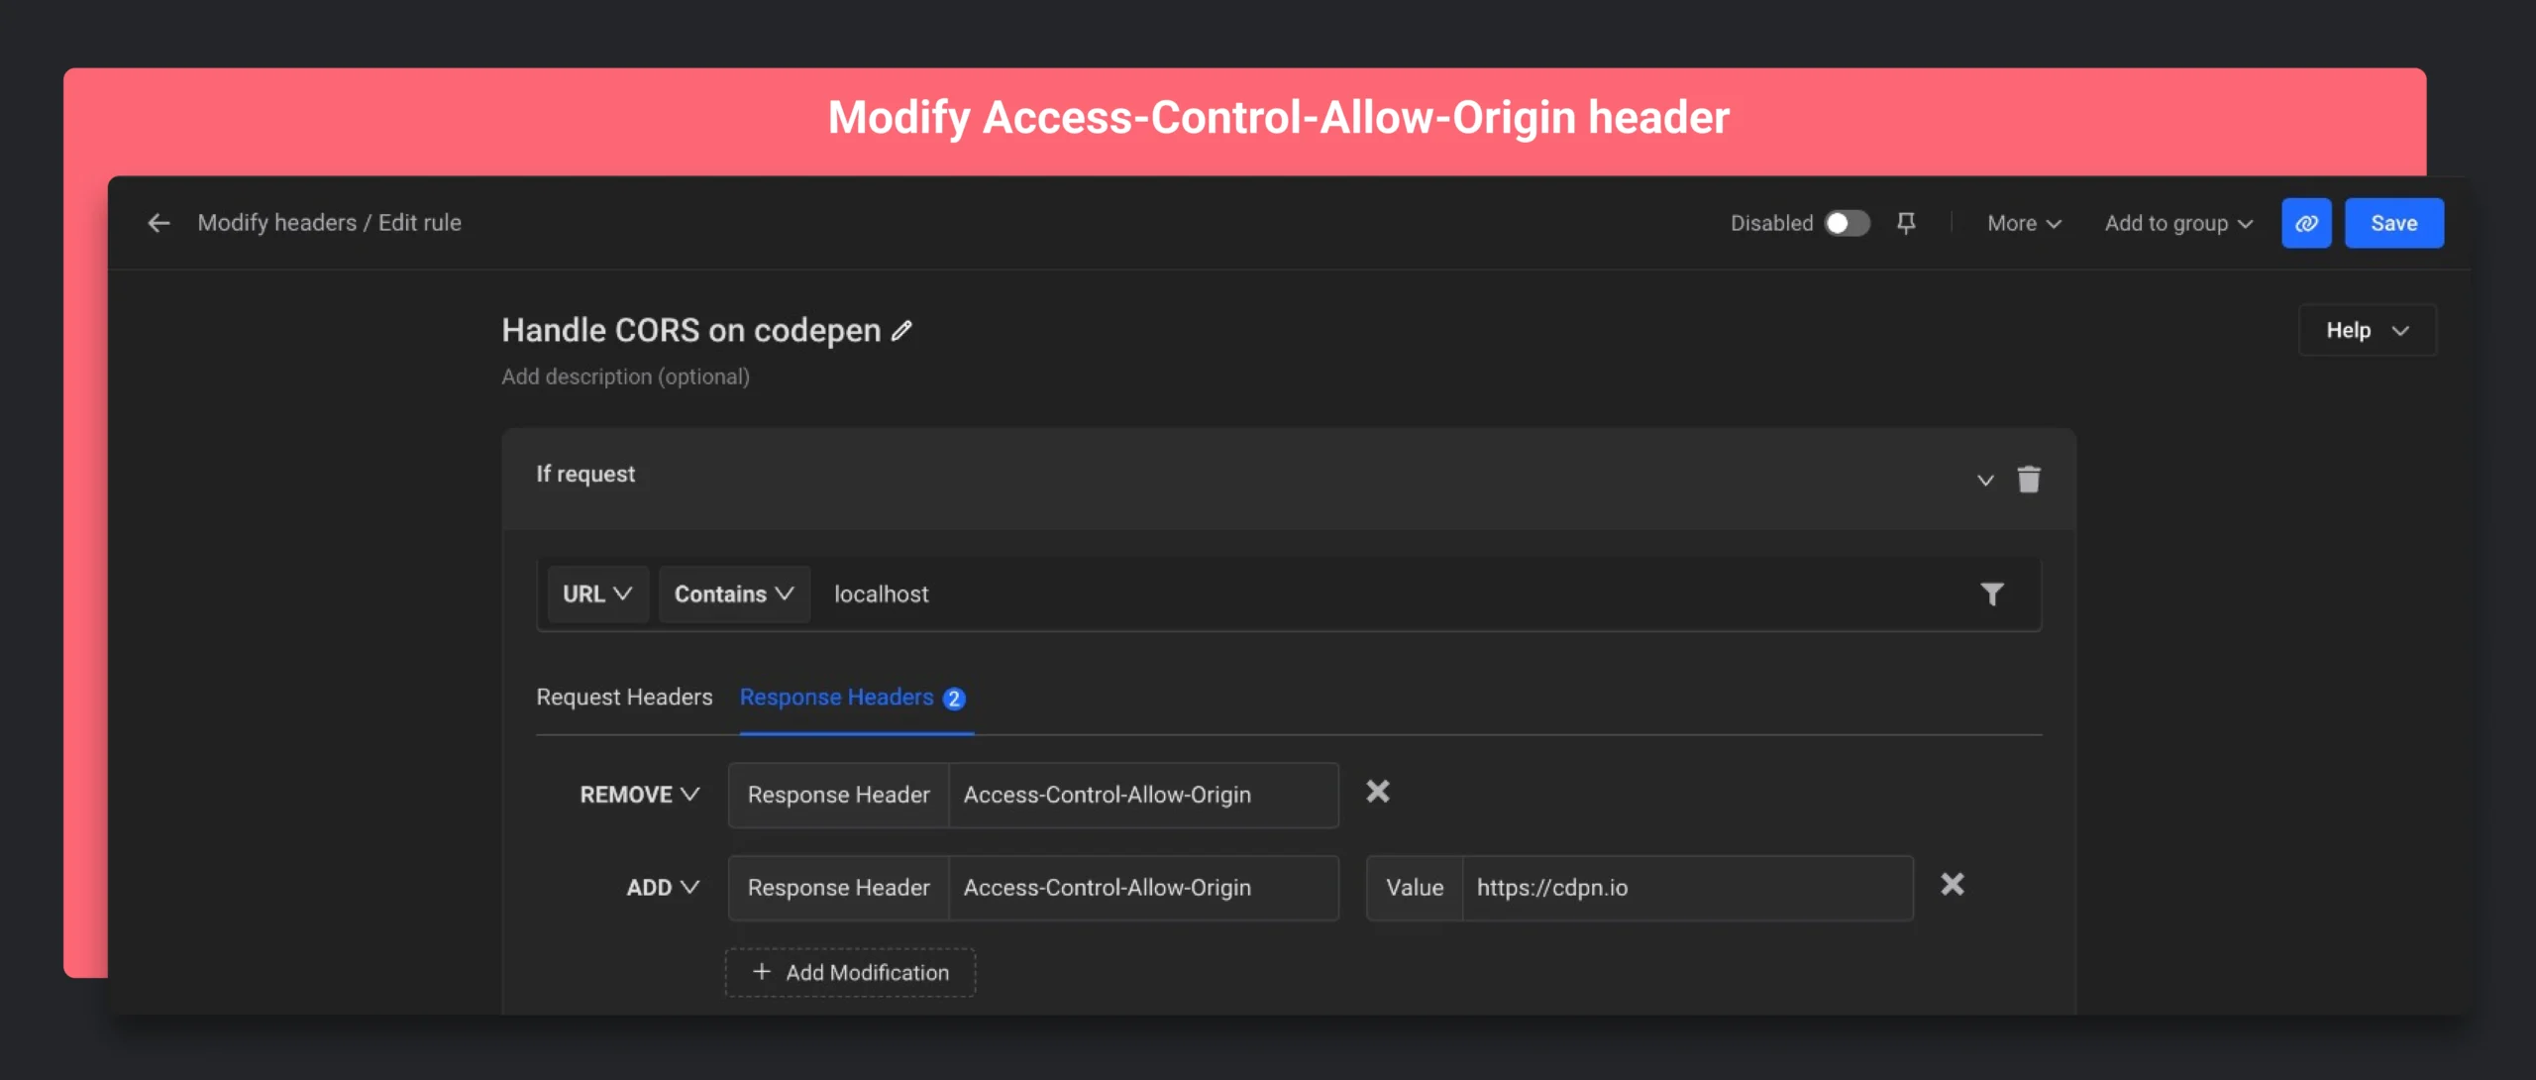Click the blue share link icon button

click(2306, 223)
